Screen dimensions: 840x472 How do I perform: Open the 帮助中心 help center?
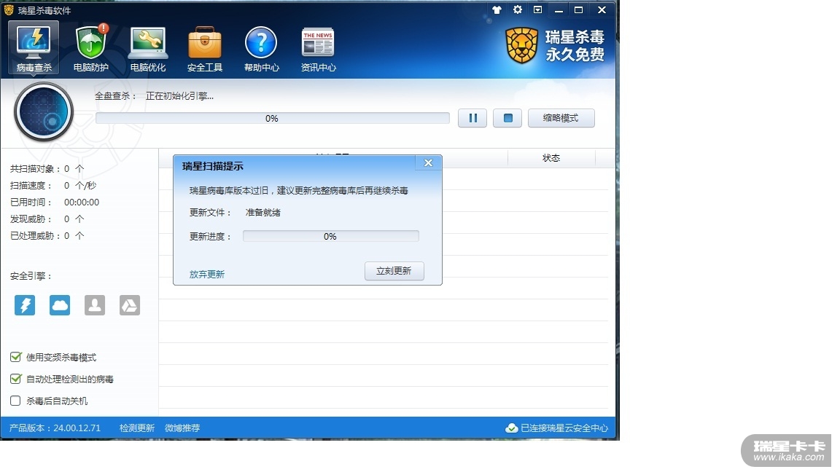pyautogui.click(x=262, y=48)
